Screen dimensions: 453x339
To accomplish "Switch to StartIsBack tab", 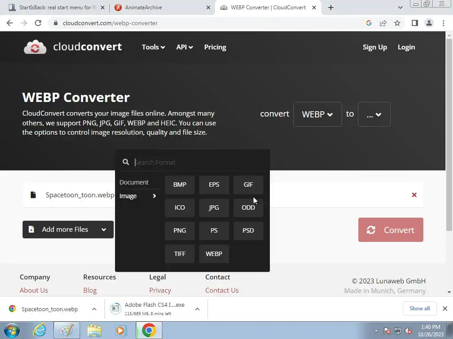I will click(x=57, y=8).
